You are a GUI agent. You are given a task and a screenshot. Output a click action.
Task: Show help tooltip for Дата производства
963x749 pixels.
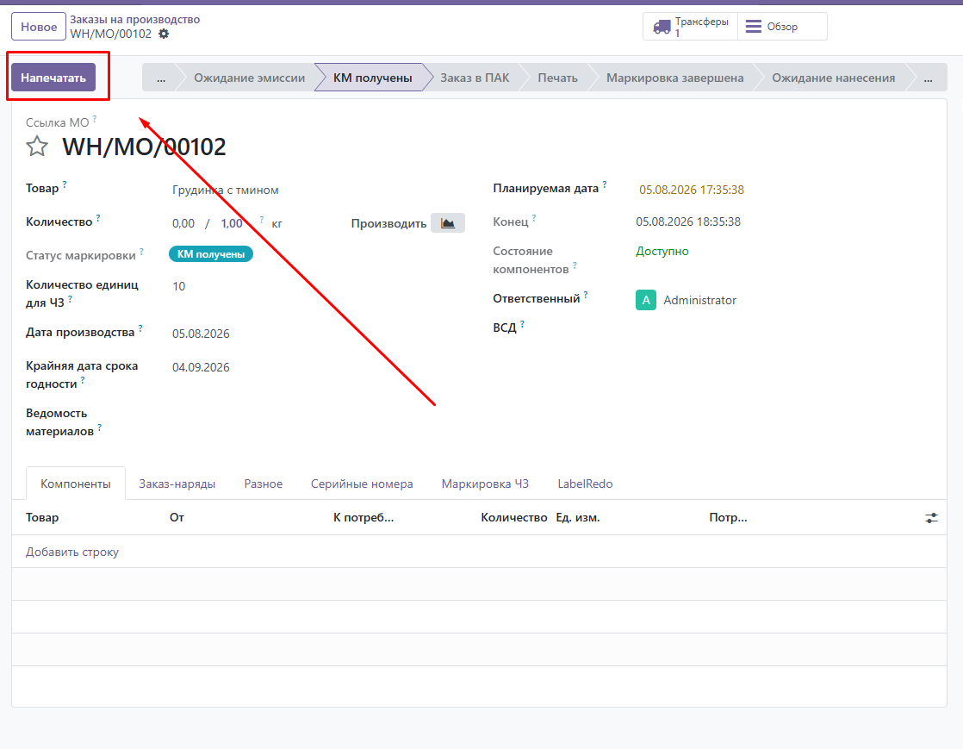tap(140, 328)
